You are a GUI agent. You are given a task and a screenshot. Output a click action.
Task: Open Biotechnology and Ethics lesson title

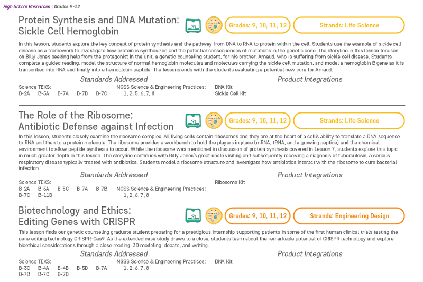77,216
